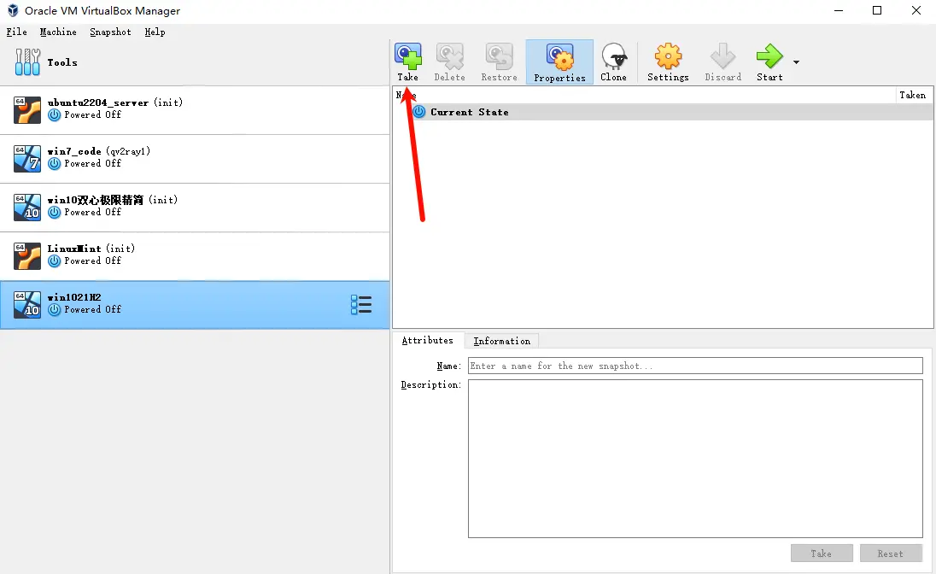
Task: Close the VirtualBox Manager window
Action: tap(916, 11)
